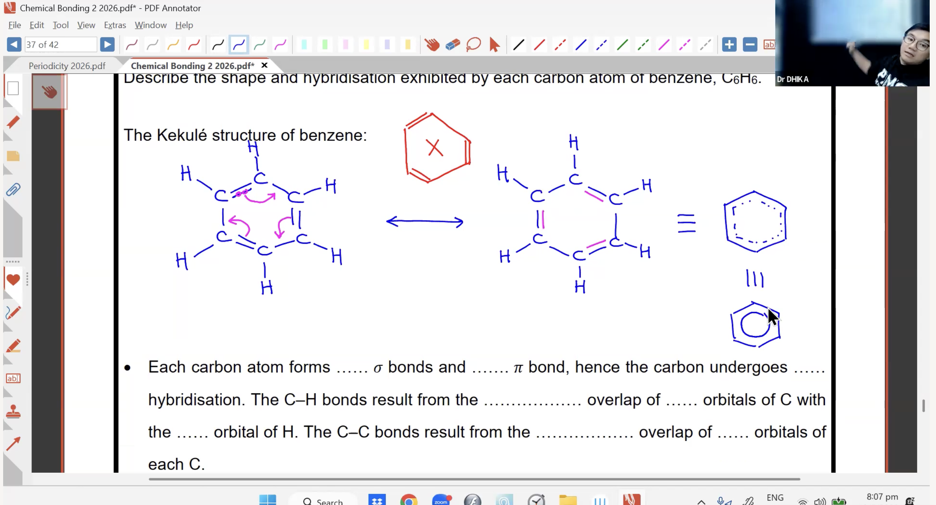Open Zoom from the taskbar

[x=441, y=500]
